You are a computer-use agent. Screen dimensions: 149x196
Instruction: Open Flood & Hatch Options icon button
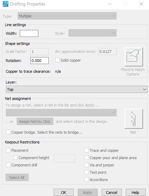[x=134, y=57]
